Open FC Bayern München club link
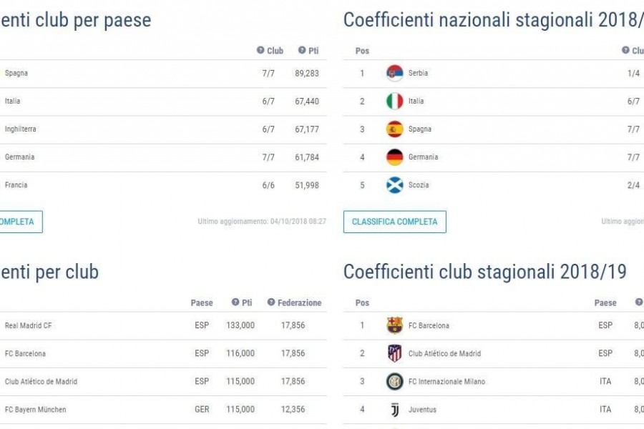Image resolution: width=644 pixels, height=429 pixels. [35, 409]
